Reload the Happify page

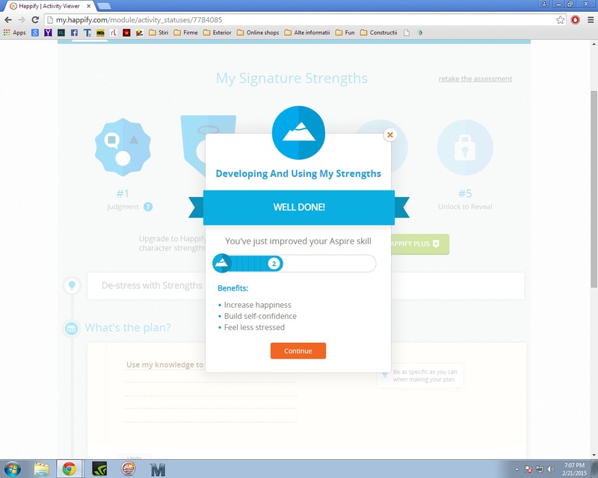pos(35,20)
